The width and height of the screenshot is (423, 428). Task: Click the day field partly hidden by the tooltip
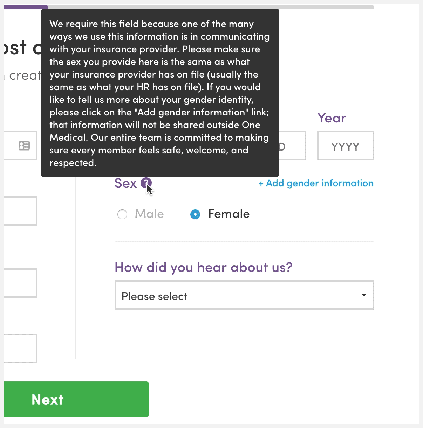click(292, 146)
